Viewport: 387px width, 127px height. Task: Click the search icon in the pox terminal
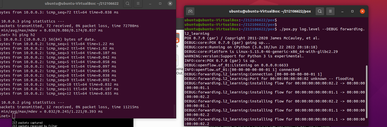[320, 11]
